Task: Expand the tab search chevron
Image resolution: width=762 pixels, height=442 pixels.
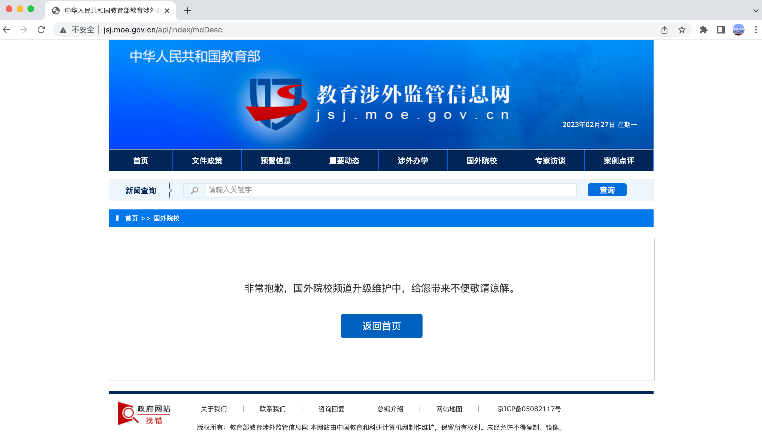Action: (x=756, y=11)
